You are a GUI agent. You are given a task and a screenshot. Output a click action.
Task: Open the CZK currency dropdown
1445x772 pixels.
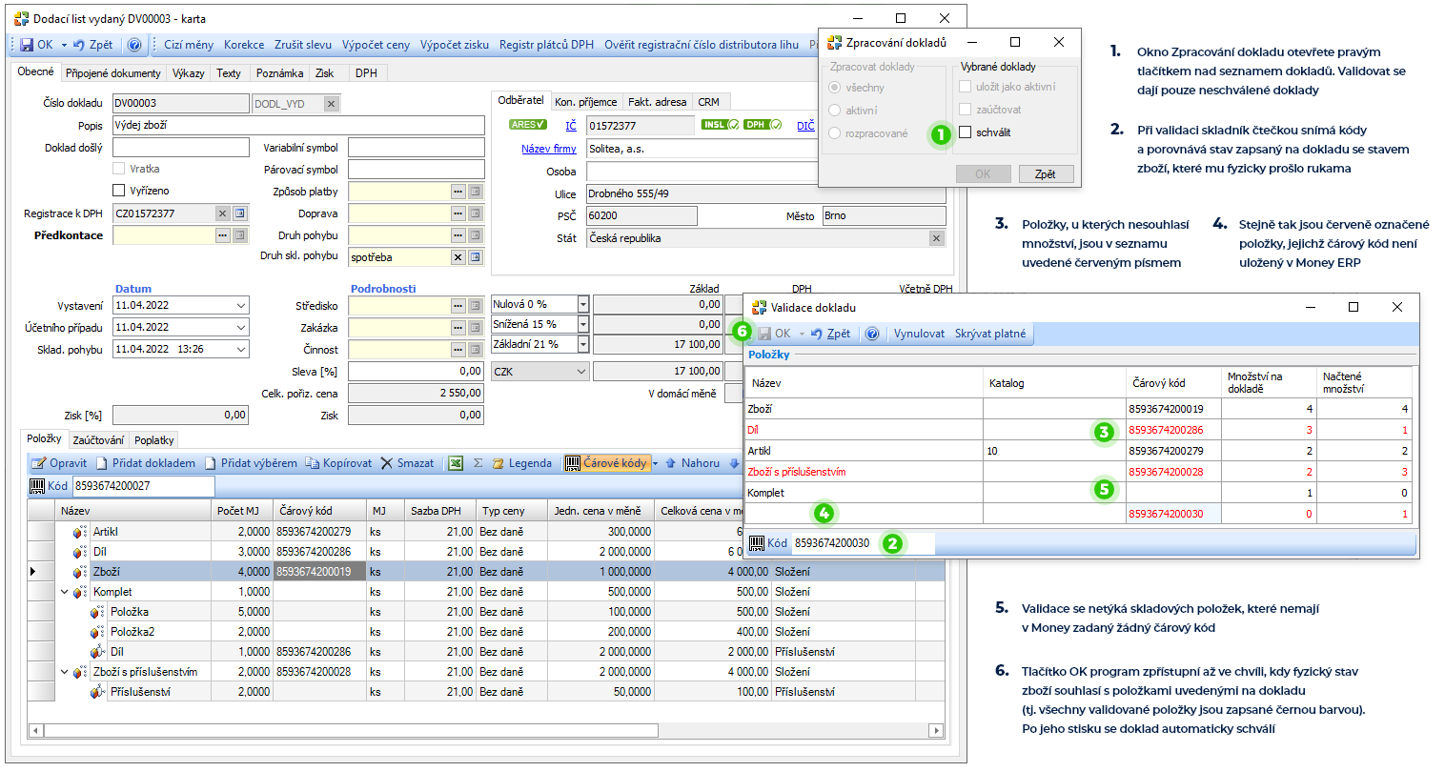581,372
